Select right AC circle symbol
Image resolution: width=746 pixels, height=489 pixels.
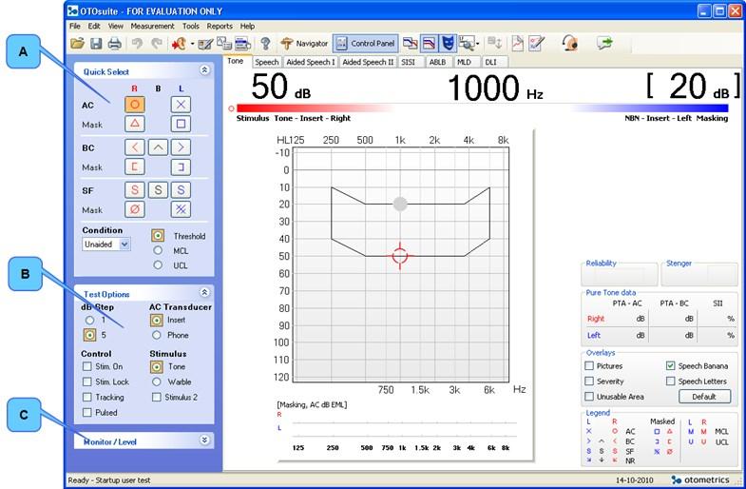pos(135,105)
